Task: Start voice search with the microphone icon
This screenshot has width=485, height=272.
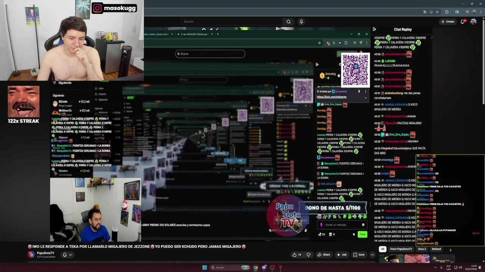Action: click(x=301, y=22)
